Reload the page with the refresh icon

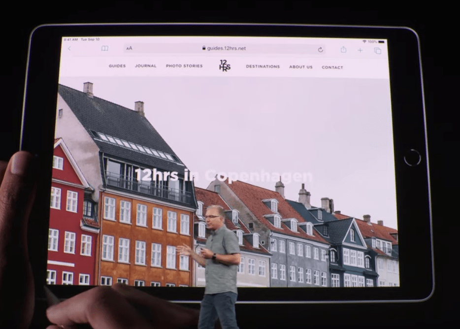[x=320, y=50]
